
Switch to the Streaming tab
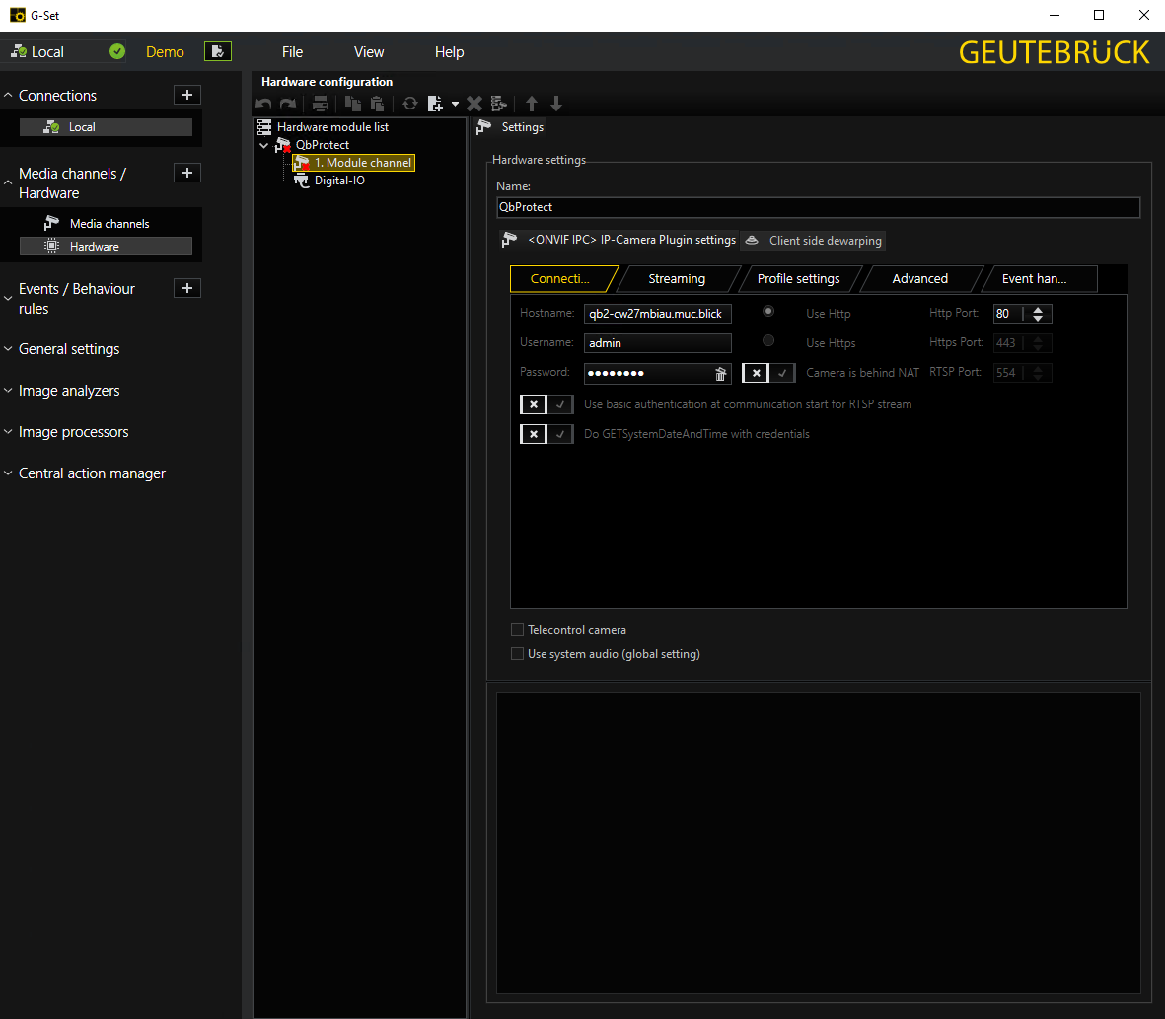click(677, 279)
